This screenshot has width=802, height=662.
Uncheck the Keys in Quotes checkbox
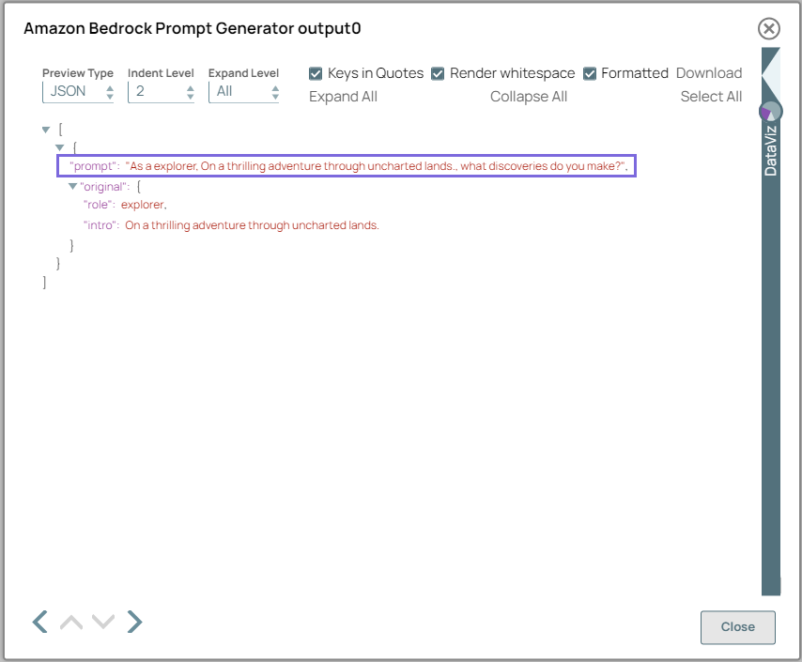(x=316, y=72)
